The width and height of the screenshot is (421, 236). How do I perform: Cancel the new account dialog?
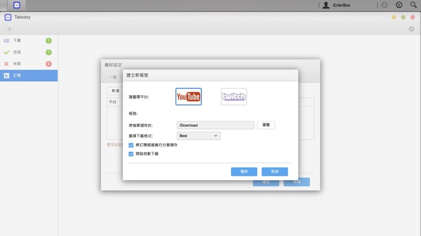(275, 172)
